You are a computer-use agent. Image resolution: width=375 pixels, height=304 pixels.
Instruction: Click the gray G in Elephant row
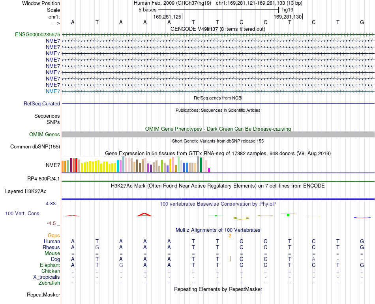coord(121,265)
